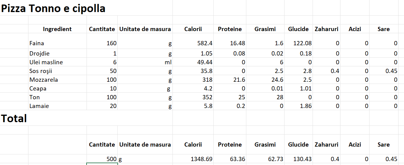Select the Mozzarela calories value 318

click(193, 80)
